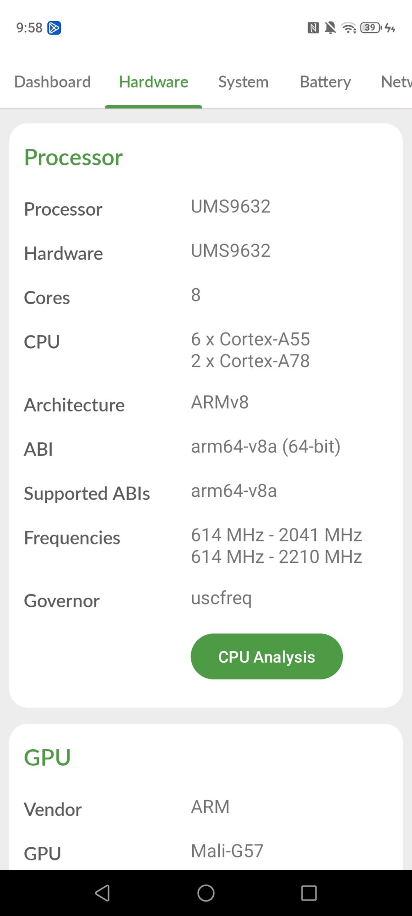
Task: Tap the Processor section heading
Action: [x=73, y=158]
